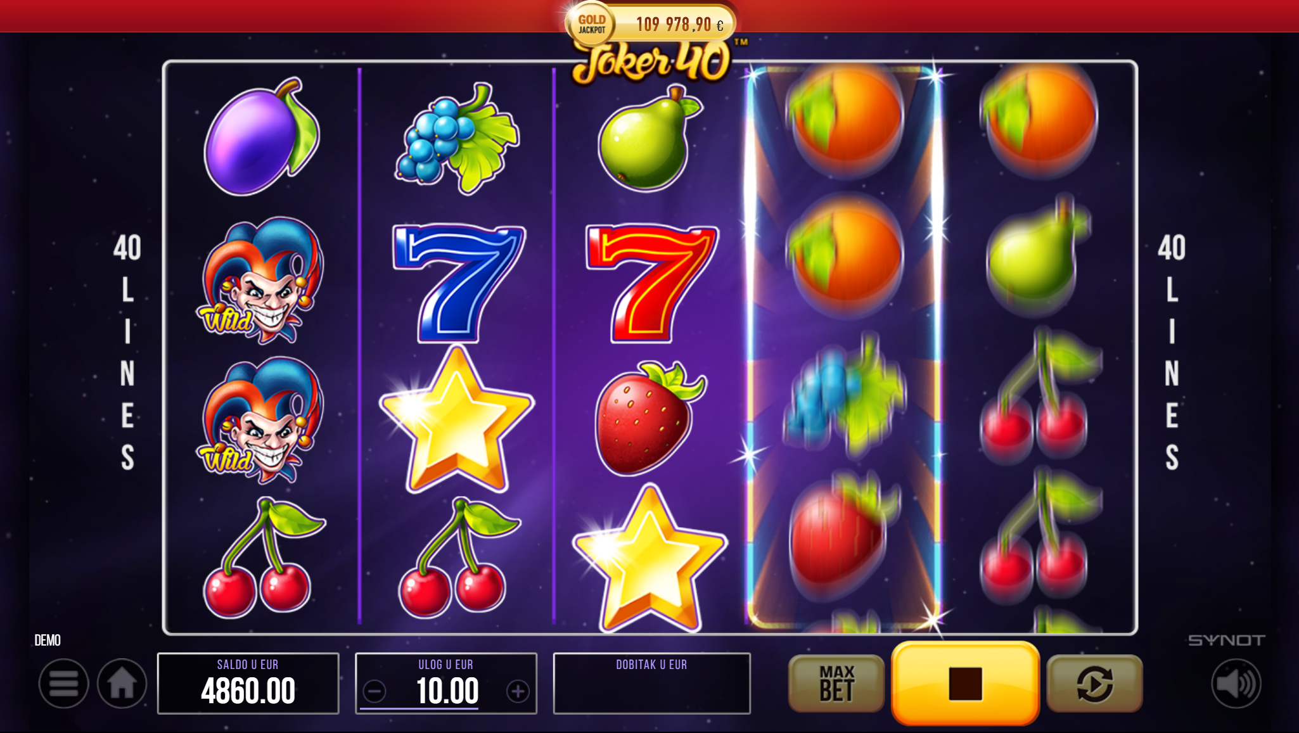Select the purple plum symbol
Image resolution: width=1299 pixels, height=733 pixels.
(262, 136)
